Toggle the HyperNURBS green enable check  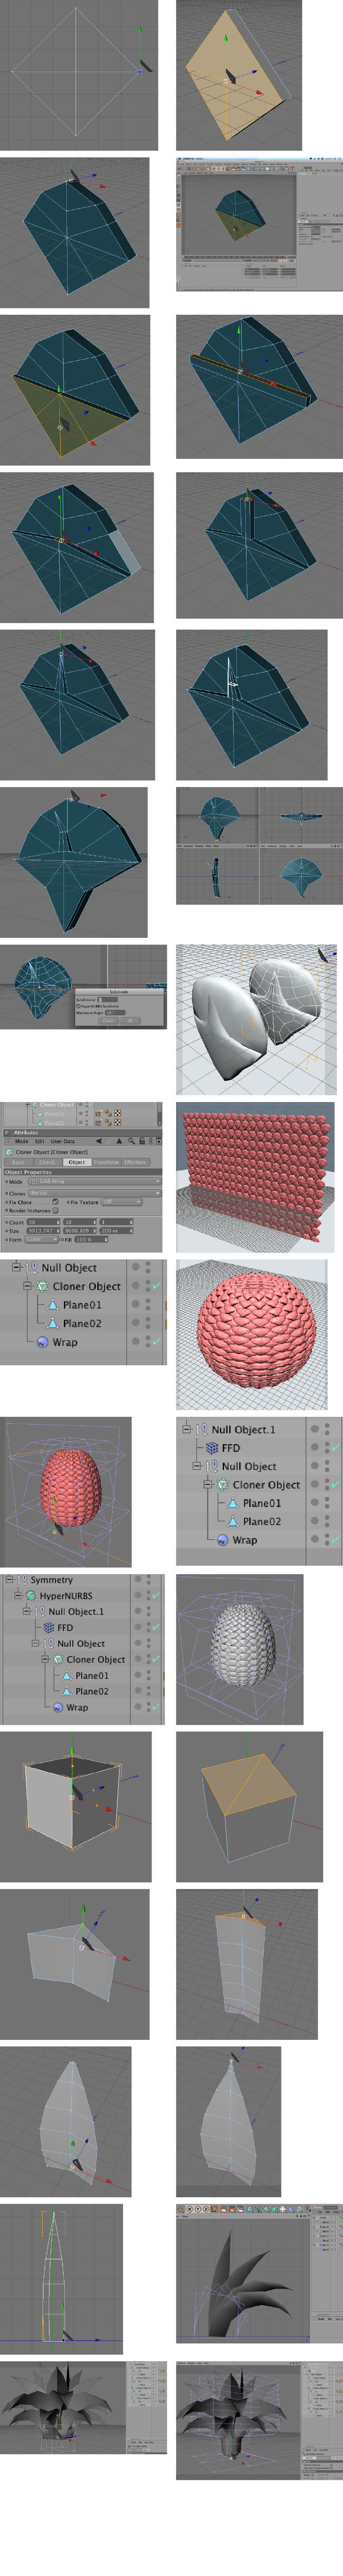(157, 1596)
